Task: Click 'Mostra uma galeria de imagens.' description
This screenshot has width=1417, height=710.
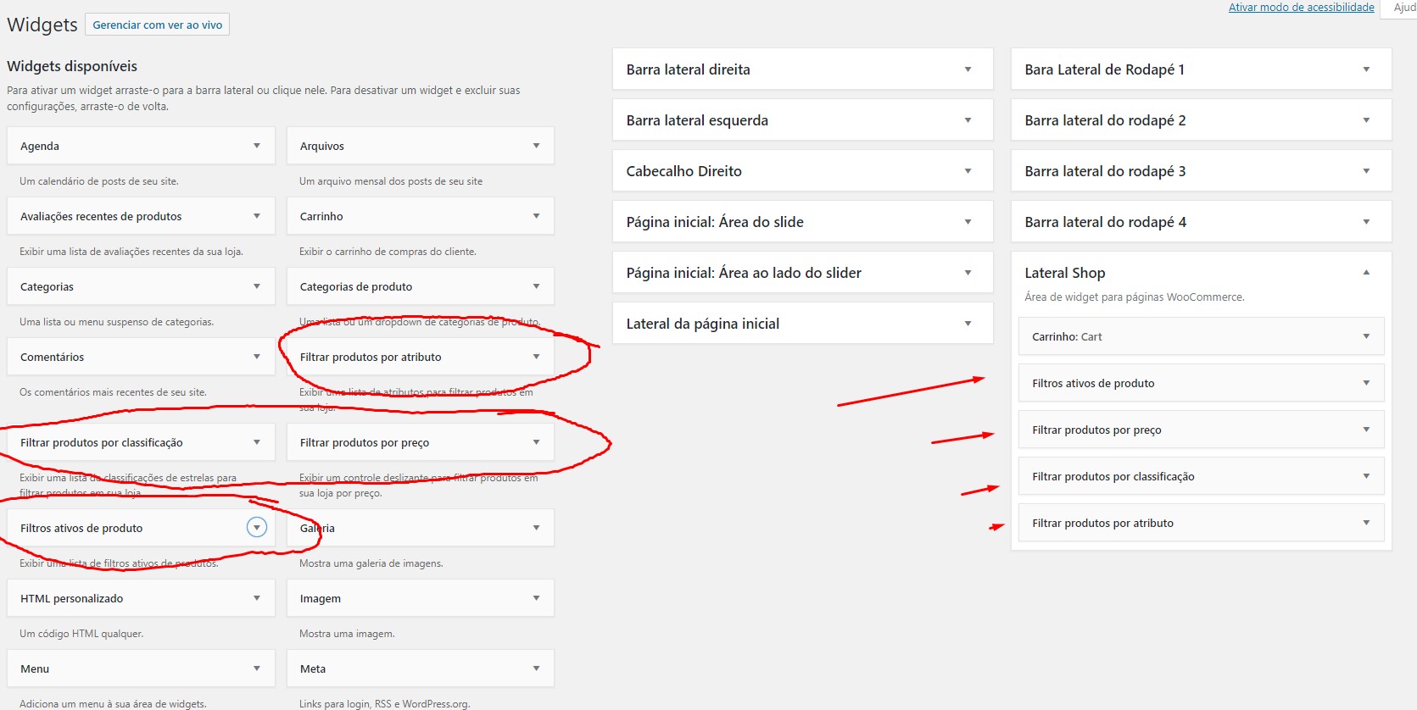Action: [x=371, y=563]
